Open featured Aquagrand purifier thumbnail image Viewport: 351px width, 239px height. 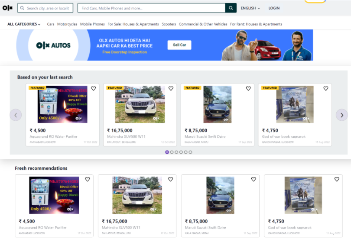[x=62, y=104]
